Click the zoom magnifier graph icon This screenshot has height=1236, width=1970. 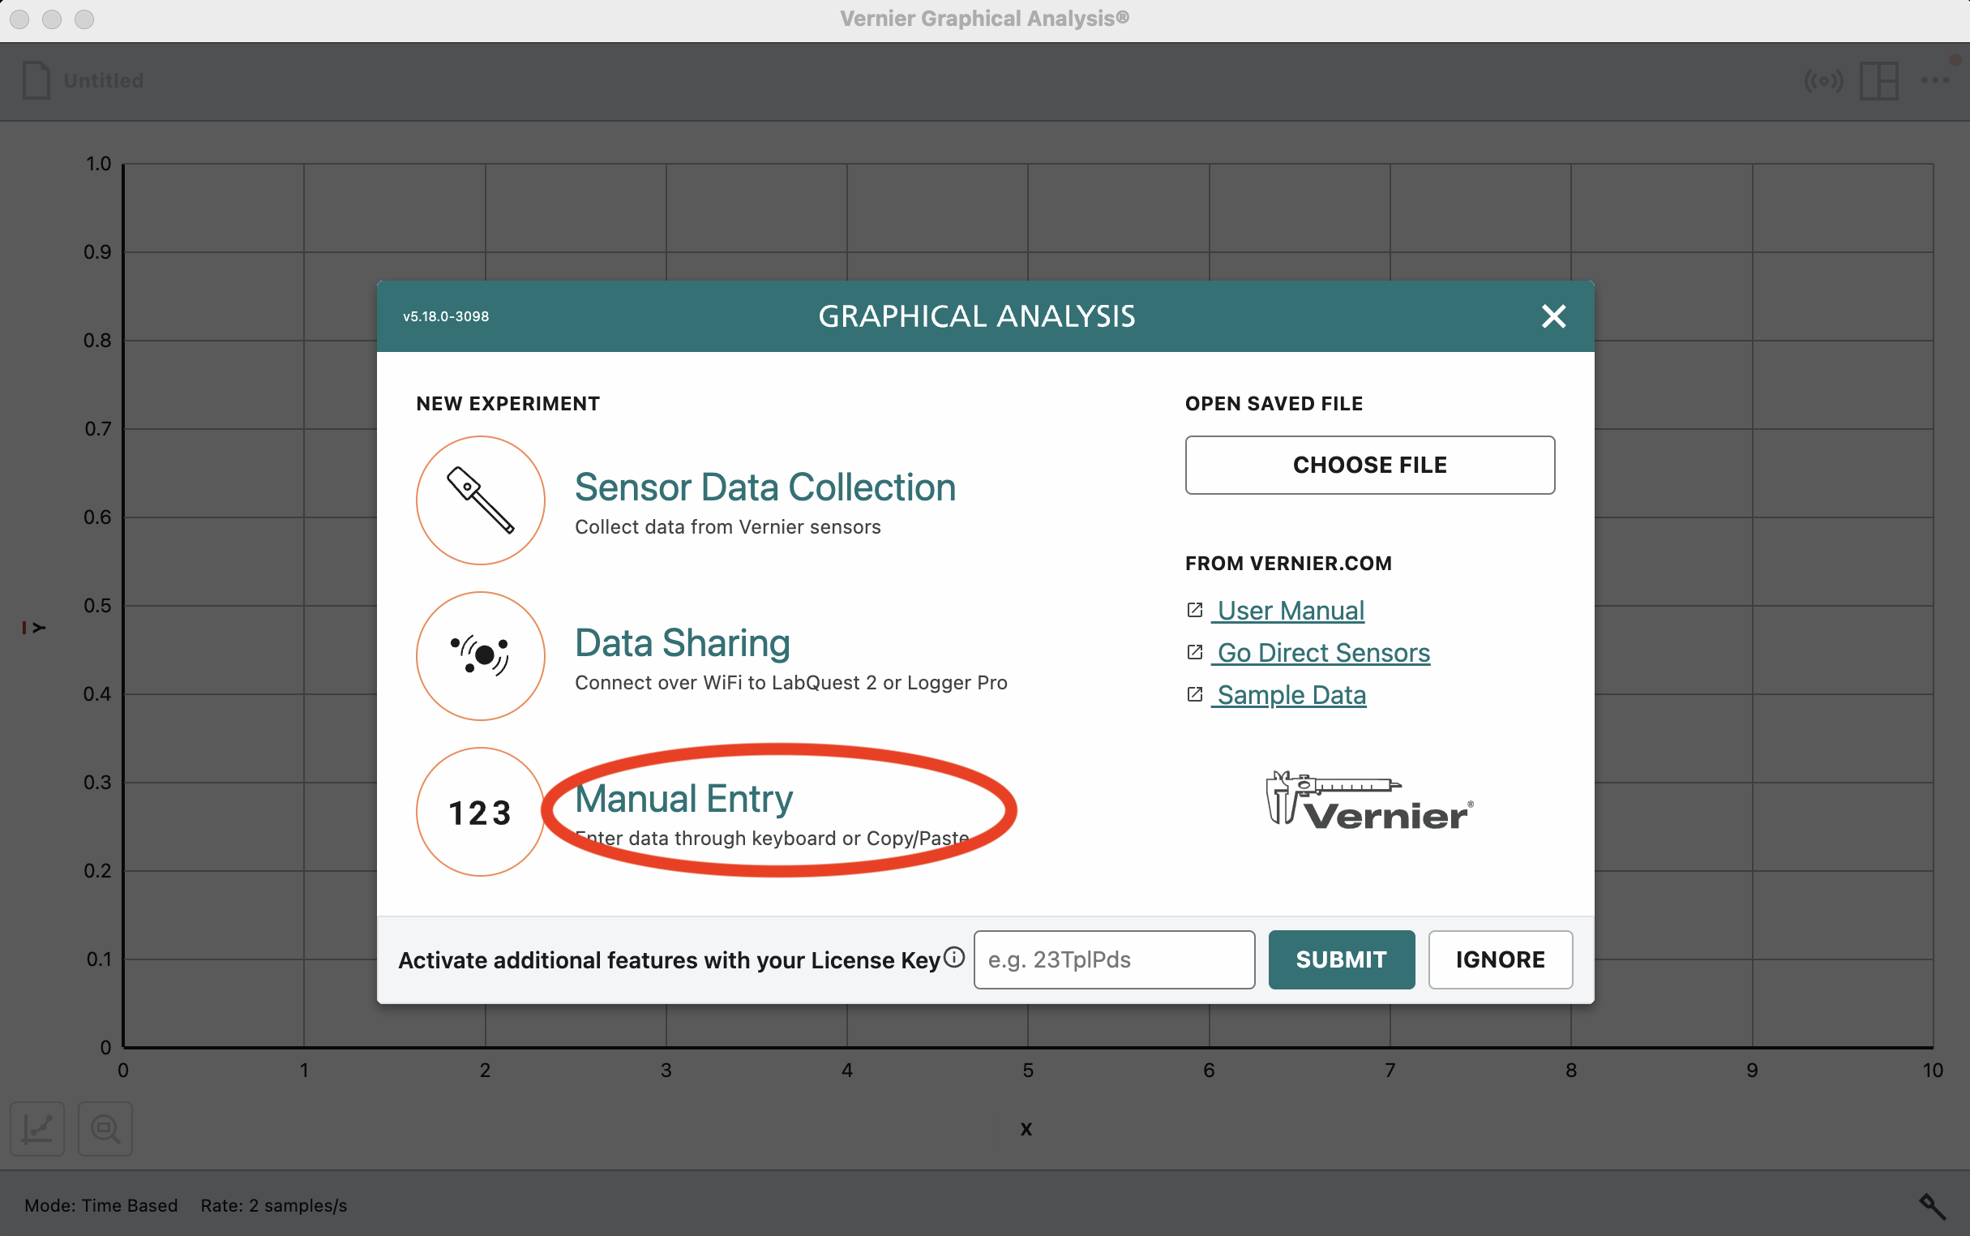pos(105,1129)
